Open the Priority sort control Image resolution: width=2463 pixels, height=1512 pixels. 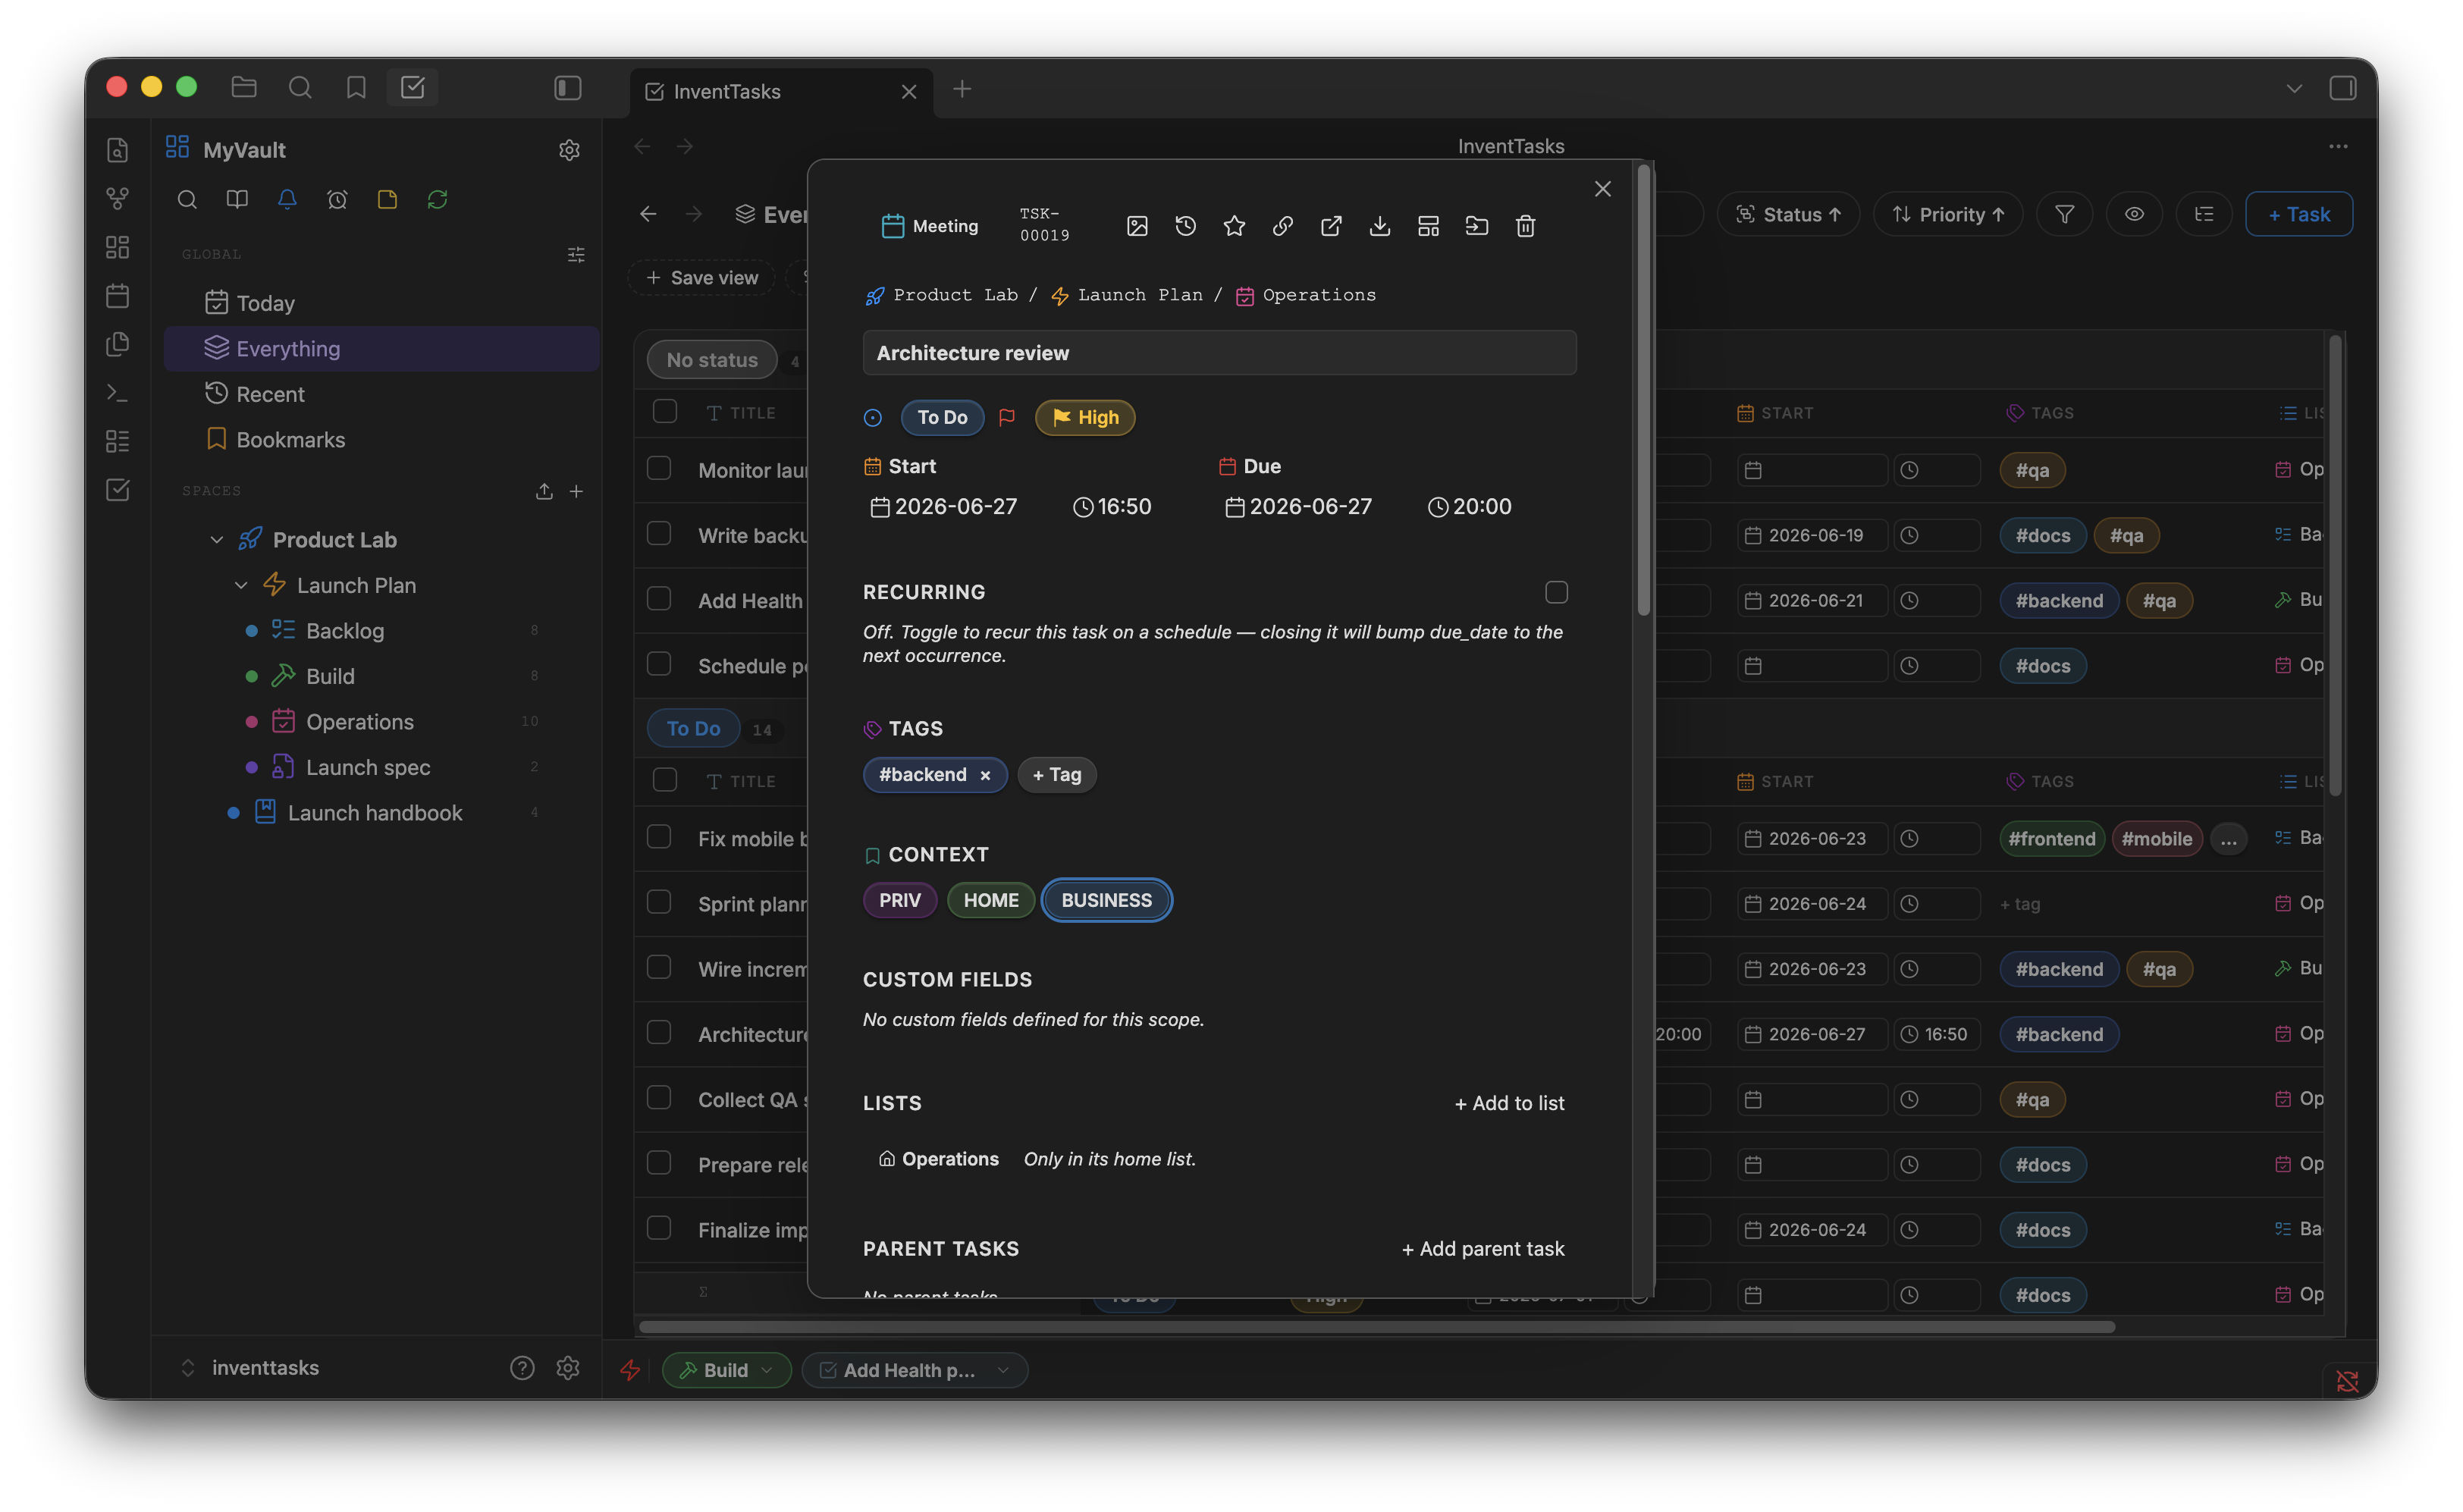click(x=1948, y=214)
